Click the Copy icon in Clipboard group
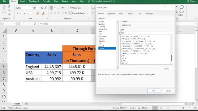This screenshot has width=198, height=111. [9, 10]
